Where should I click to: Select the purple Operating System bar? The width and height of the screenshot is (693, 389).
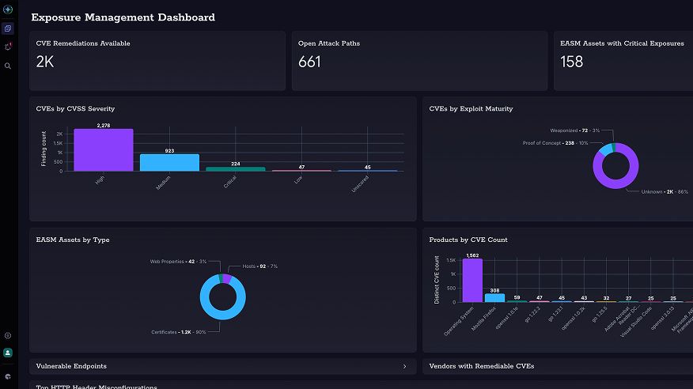pos(472,281)
